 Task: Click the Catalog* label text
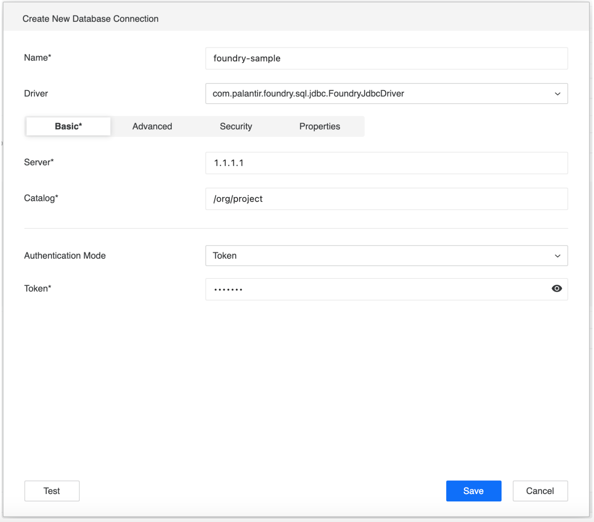click(41, 198)
